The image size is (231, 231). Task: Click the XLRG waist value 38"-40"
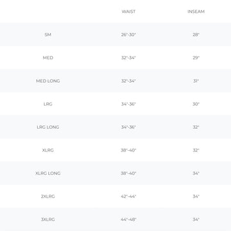[x=128, y=150]
